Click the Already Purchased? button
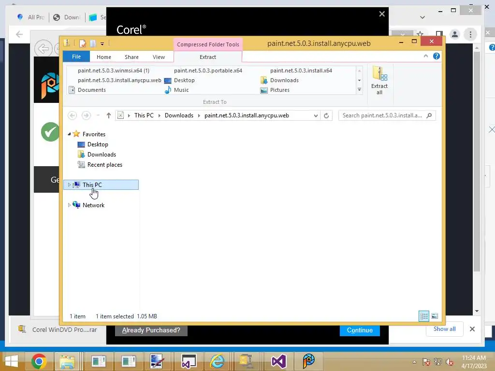Image resolution: width=495 pixels, height=371 pixels. [x=151, y=330]
